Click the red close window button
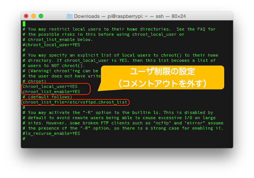254x178 pixels. pyautogui.click(x=26, y=16)
